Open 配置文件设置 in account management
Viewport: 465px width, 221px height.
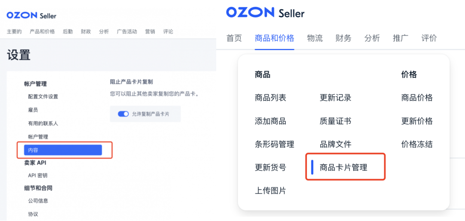tap(43, 97)
